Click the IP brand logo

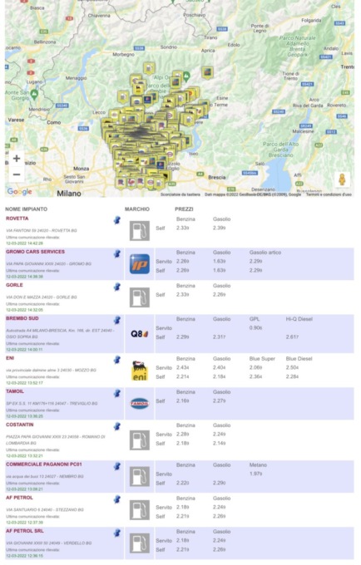pos(140,264)
